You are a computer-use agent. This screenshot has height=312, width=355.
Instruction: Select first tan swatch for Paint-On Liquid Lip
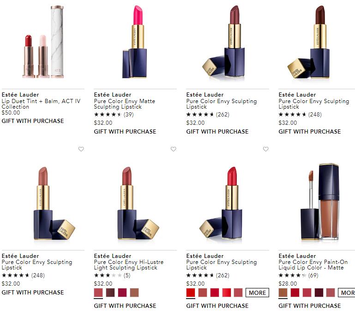click(283, 293)
